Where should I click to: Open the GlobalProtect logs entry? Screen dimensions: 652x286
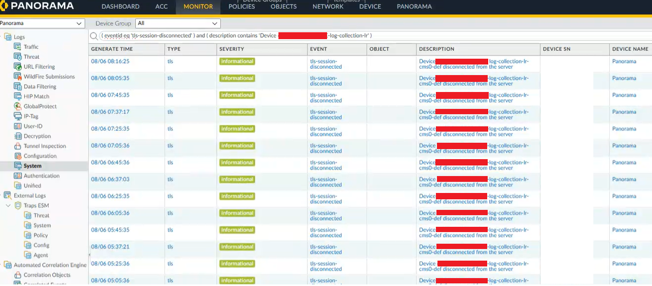click(x=40, y=106)
